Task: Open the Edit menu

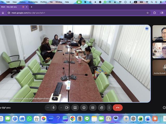Action: pyautogui.click(x=8, y=2)
